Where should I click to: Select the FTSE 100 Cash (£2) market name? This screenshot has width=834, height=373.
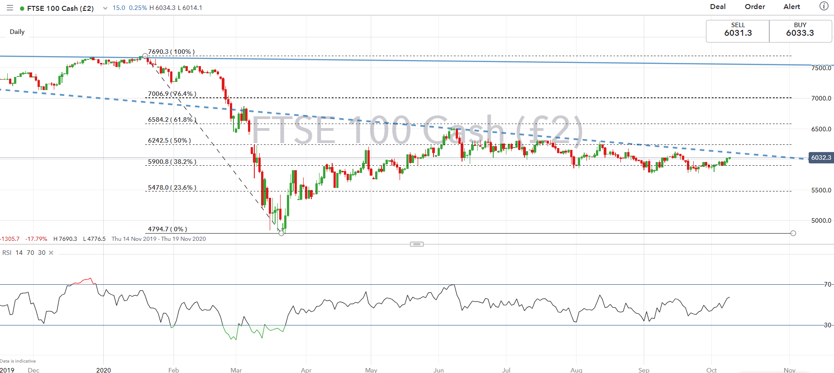[x=60, y=8]
